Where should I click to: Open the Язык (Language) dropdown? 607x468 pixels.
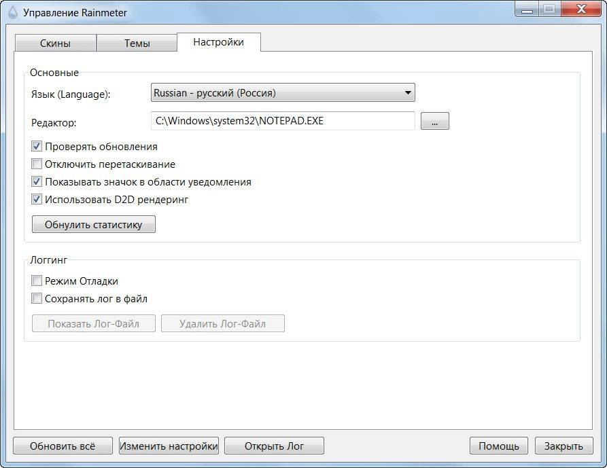click(x=283, y=93)
